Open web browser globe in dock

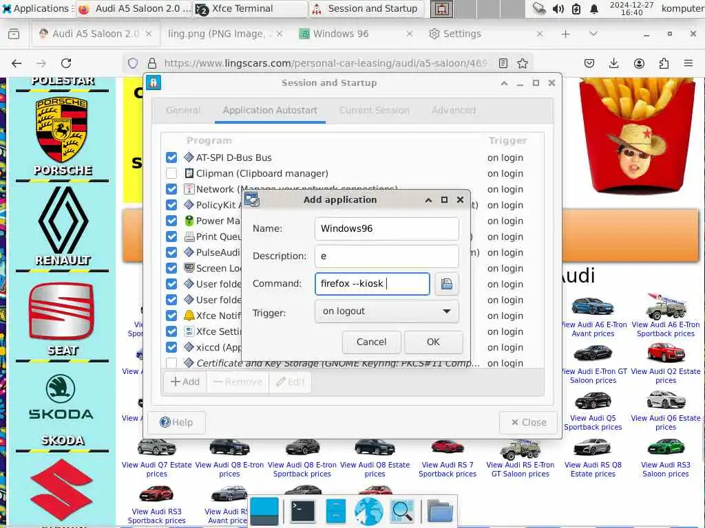(369, 511)
